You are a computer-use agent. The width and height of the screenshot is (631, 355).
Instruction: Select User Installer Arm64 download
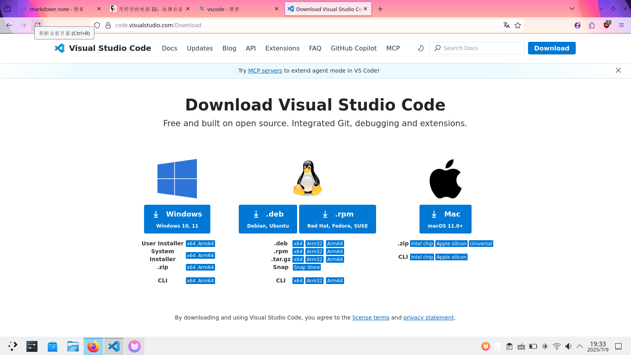(x=206, y=244)
